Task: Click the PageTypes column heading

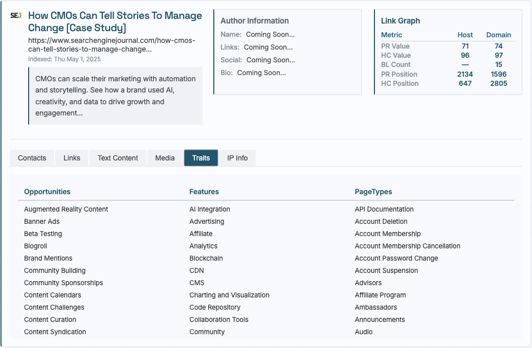Action: 373,192
